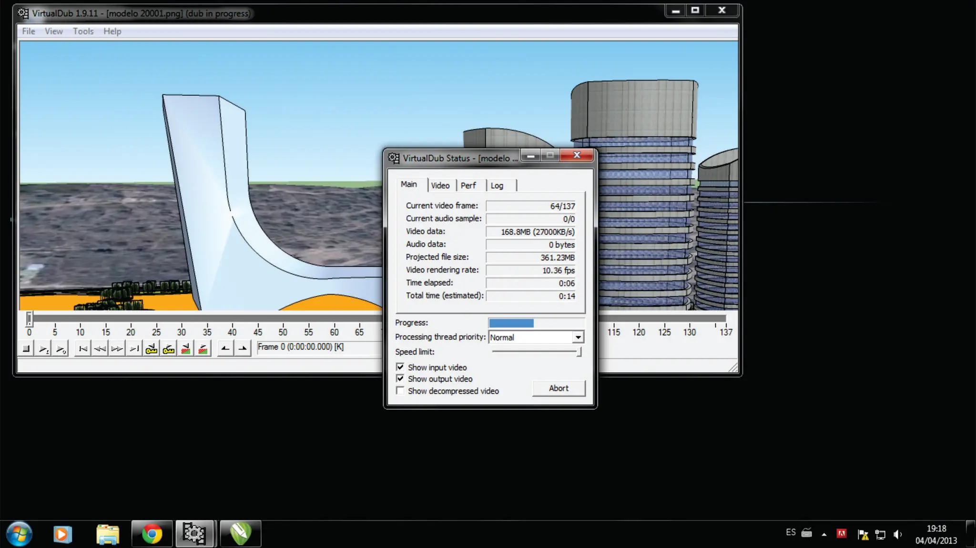Step forward one frame
Viewport: 976px width, 548px height.
[117, 349]
